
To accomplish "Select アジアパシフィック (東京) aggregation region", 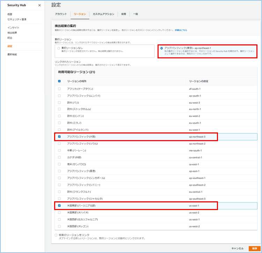I will click(161, 48).
